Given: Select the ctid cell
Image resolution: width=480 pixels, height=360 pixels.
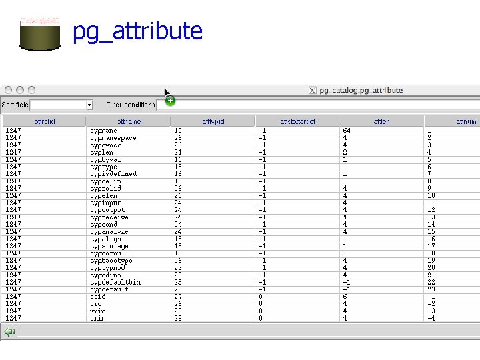Looking at the screenshot, I should (129, 297).
